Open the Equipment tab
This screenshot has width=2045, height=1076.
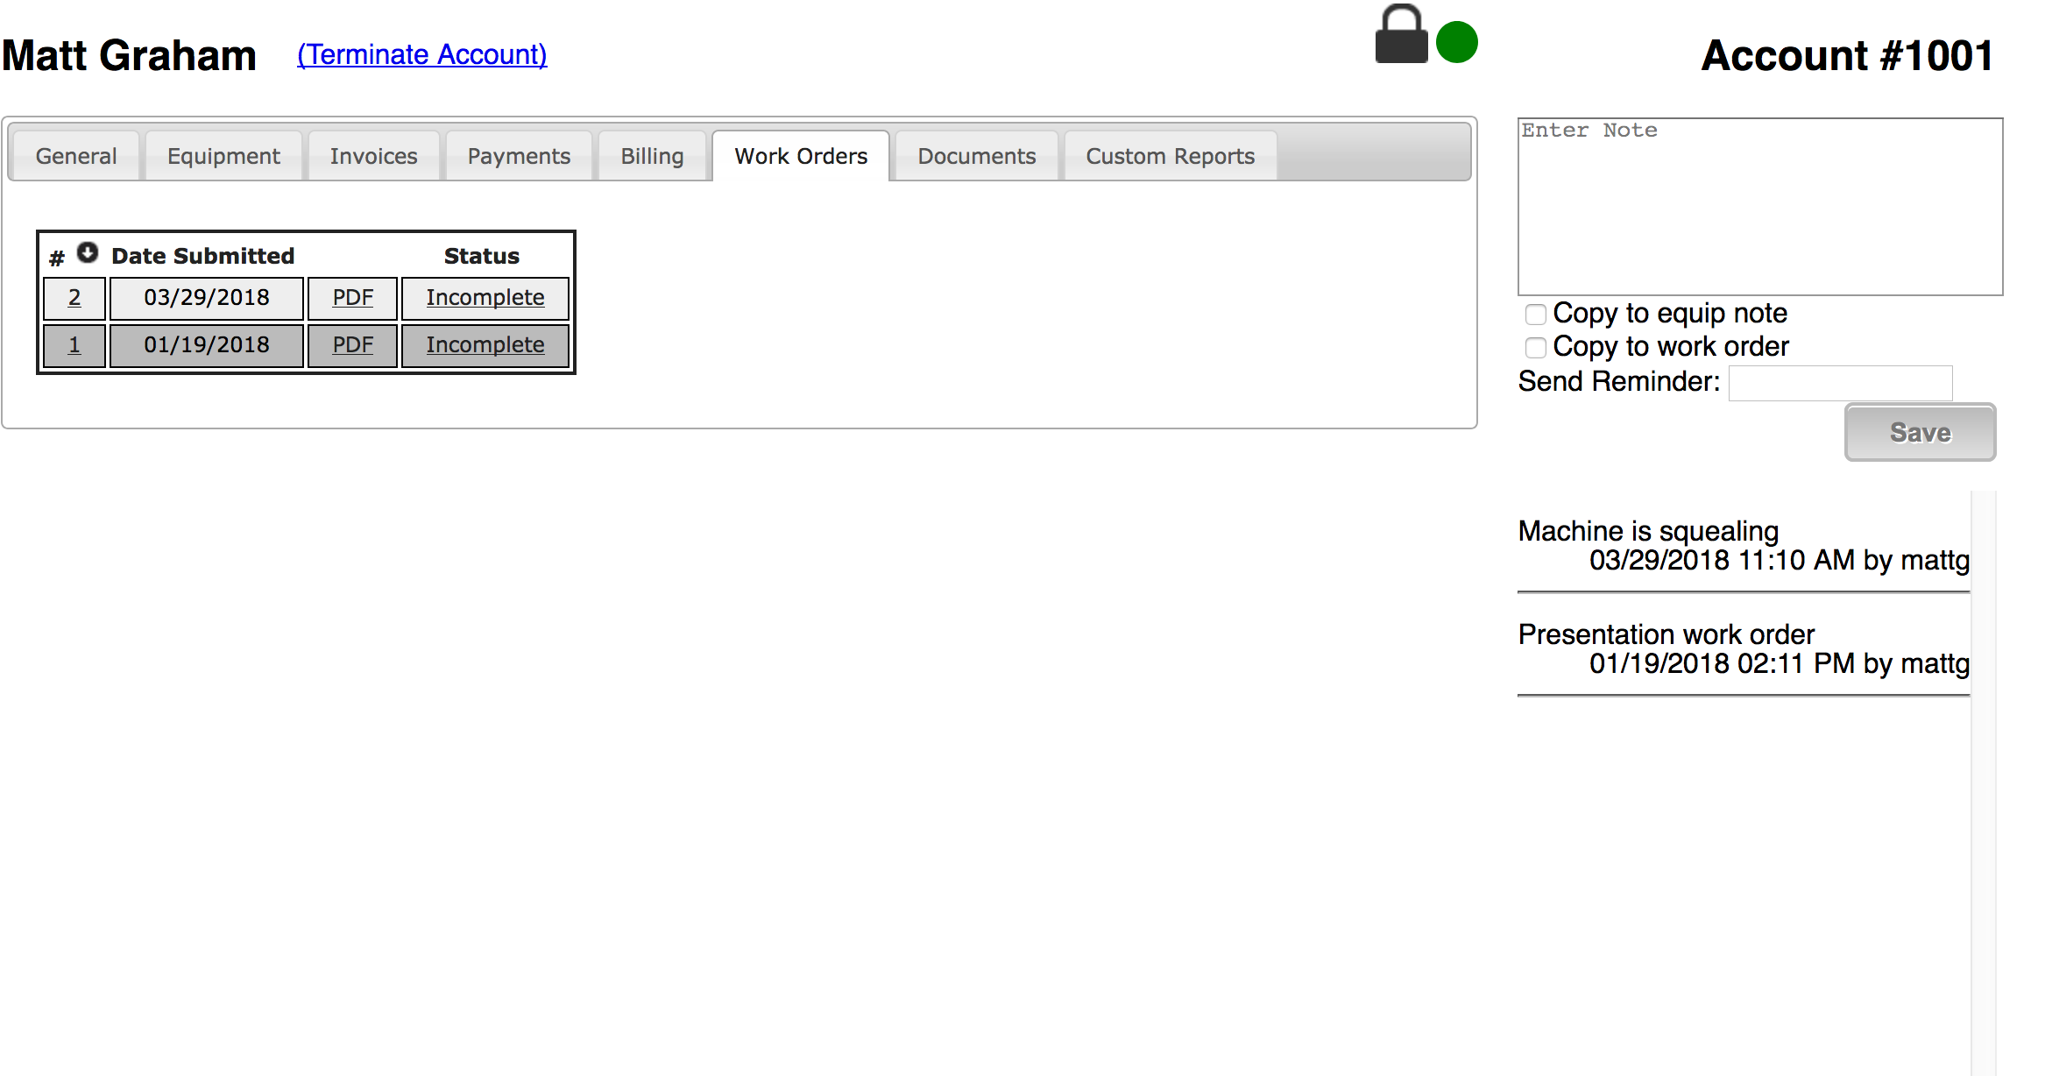223,156
